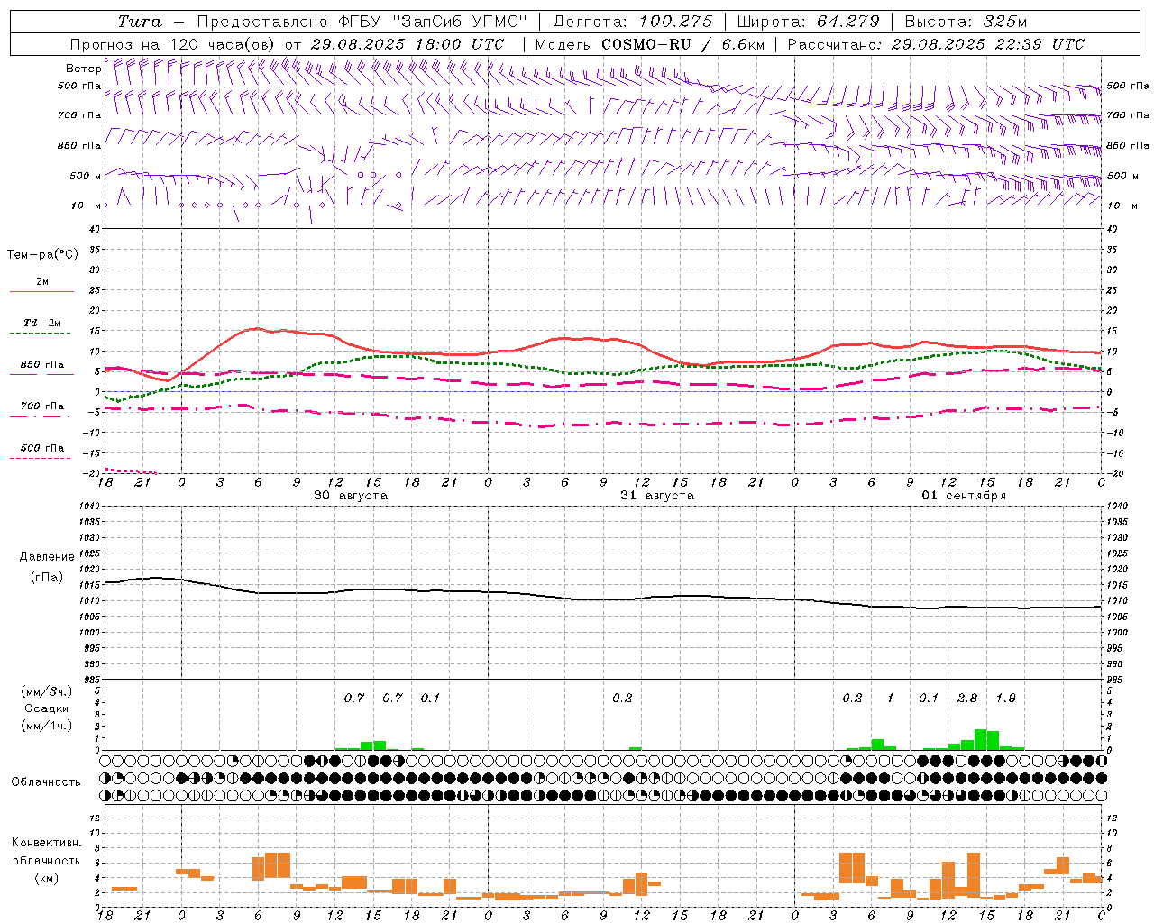Click the "Ветер" wind panel label
Image resolution: width=1154 pixels, height=923 pixels.
[x=84, y=69]
